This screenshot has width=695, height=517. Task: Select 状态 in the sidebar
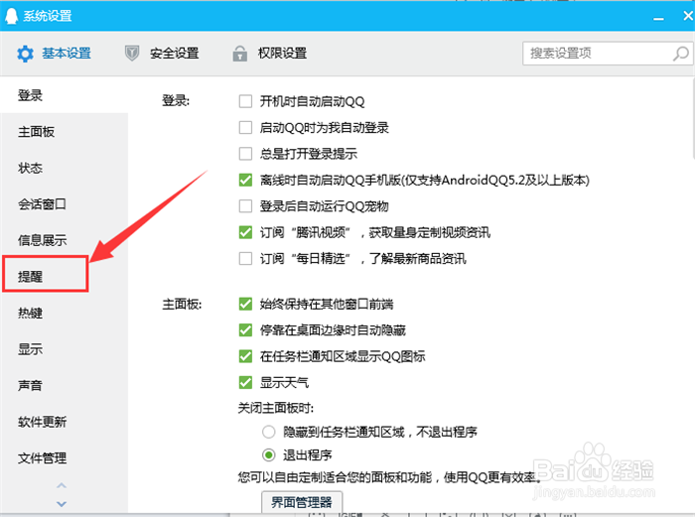[x=30, y=169]
